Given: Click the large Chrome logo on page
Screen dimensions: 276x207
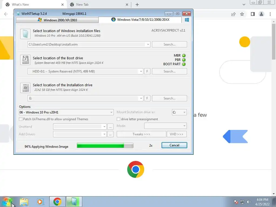Looking at the screenshot, I should [136, 169].
